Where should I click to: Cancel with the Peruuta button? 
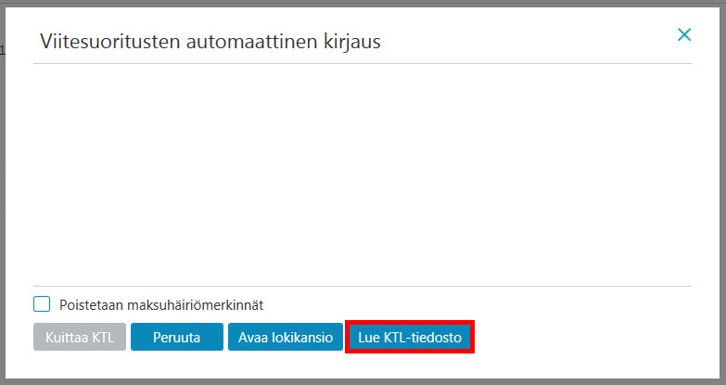pyautogui.click(x=177, y=337)
